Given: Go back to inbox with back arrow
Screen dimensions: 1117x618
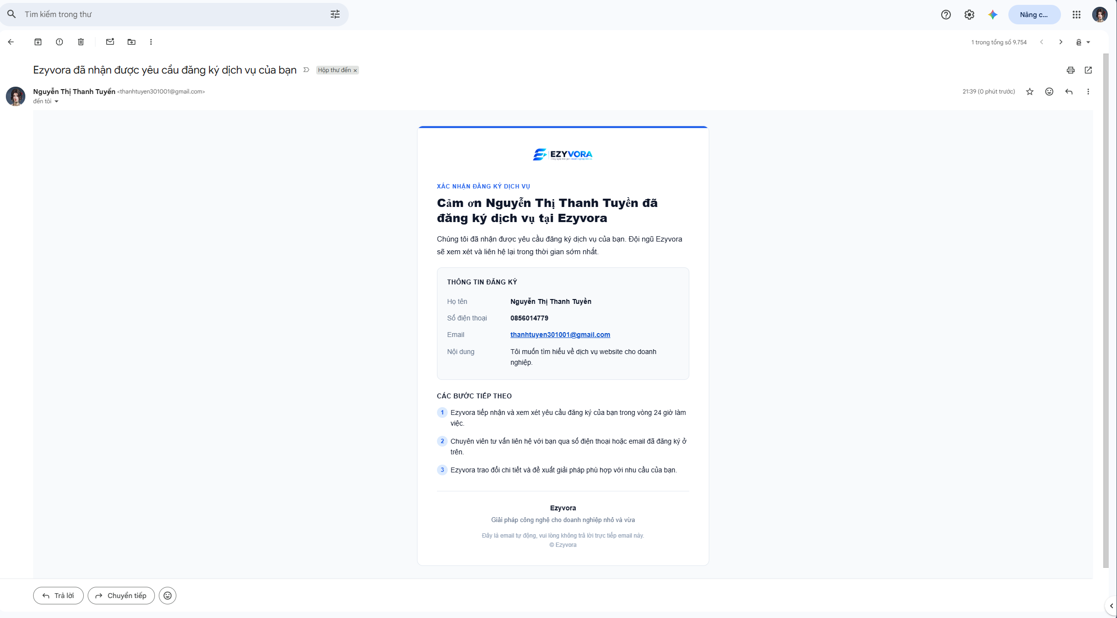Looking at the screenshot, I should click(x=11, y=42).
